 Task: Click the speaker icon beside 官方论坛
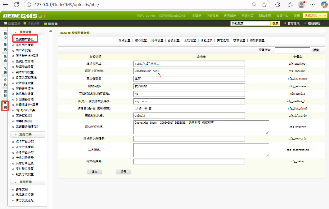(x=285, y=23)
